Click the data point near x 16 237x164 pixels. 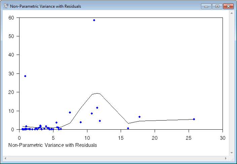point(128,128)
